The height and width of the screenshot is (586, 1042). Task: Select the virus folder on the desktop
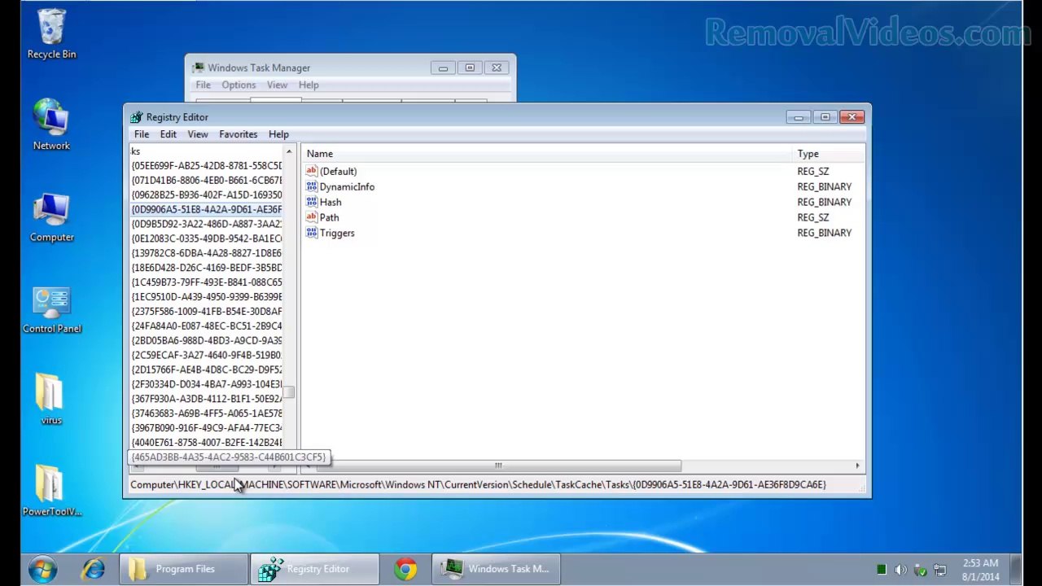(x=51, y=400)
